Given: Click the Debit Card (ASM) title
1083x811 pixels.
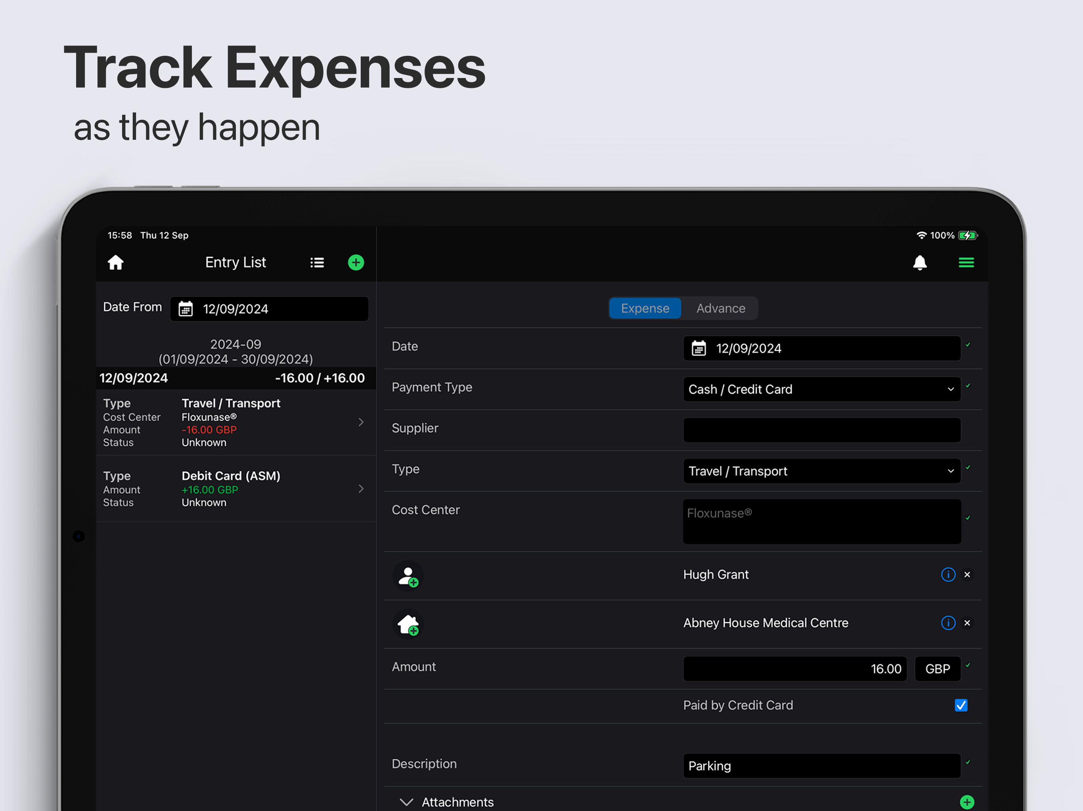Looking at the screenshot, I should (231, 476).
